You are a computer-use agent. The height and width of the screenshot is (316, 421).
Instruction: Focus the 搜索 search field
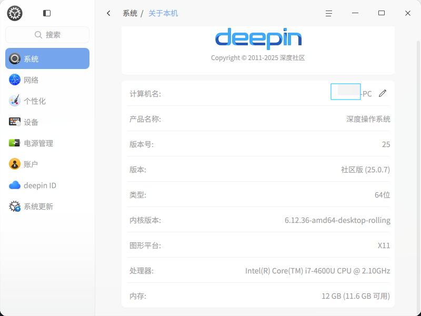[x=47, y=35]
